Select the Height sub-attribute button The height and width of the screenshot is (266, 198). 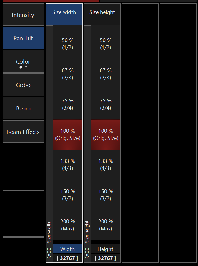tap(105, 249)
